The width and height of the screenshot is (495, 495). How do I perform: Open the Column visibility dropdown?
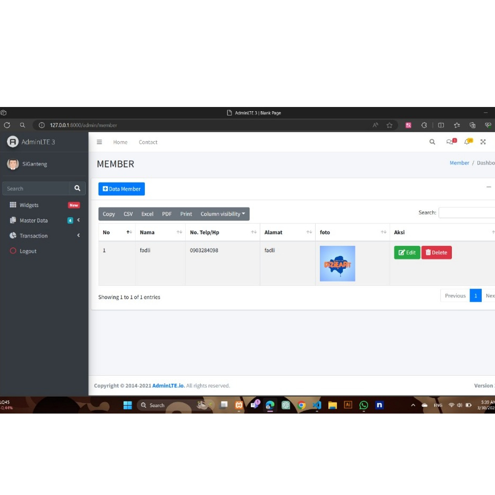tap(222, 213)
